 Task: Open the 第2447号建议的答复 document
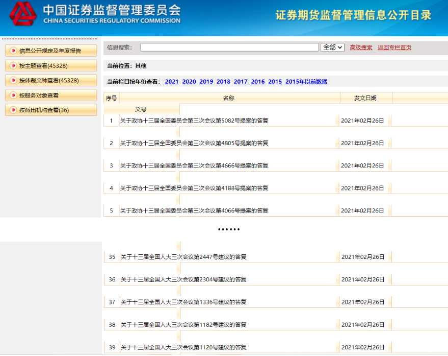coord(183,257)
